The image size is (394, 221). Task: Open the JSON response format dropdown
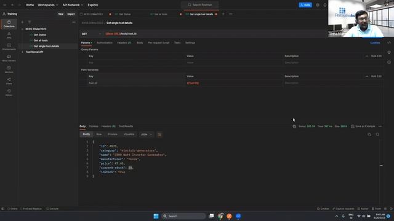[147, 134]
